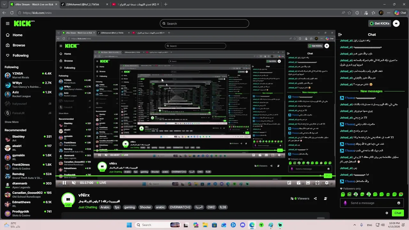Select the fc26 tag
The height and width of the screenshot is (230, 409).
tap(223, 207)
